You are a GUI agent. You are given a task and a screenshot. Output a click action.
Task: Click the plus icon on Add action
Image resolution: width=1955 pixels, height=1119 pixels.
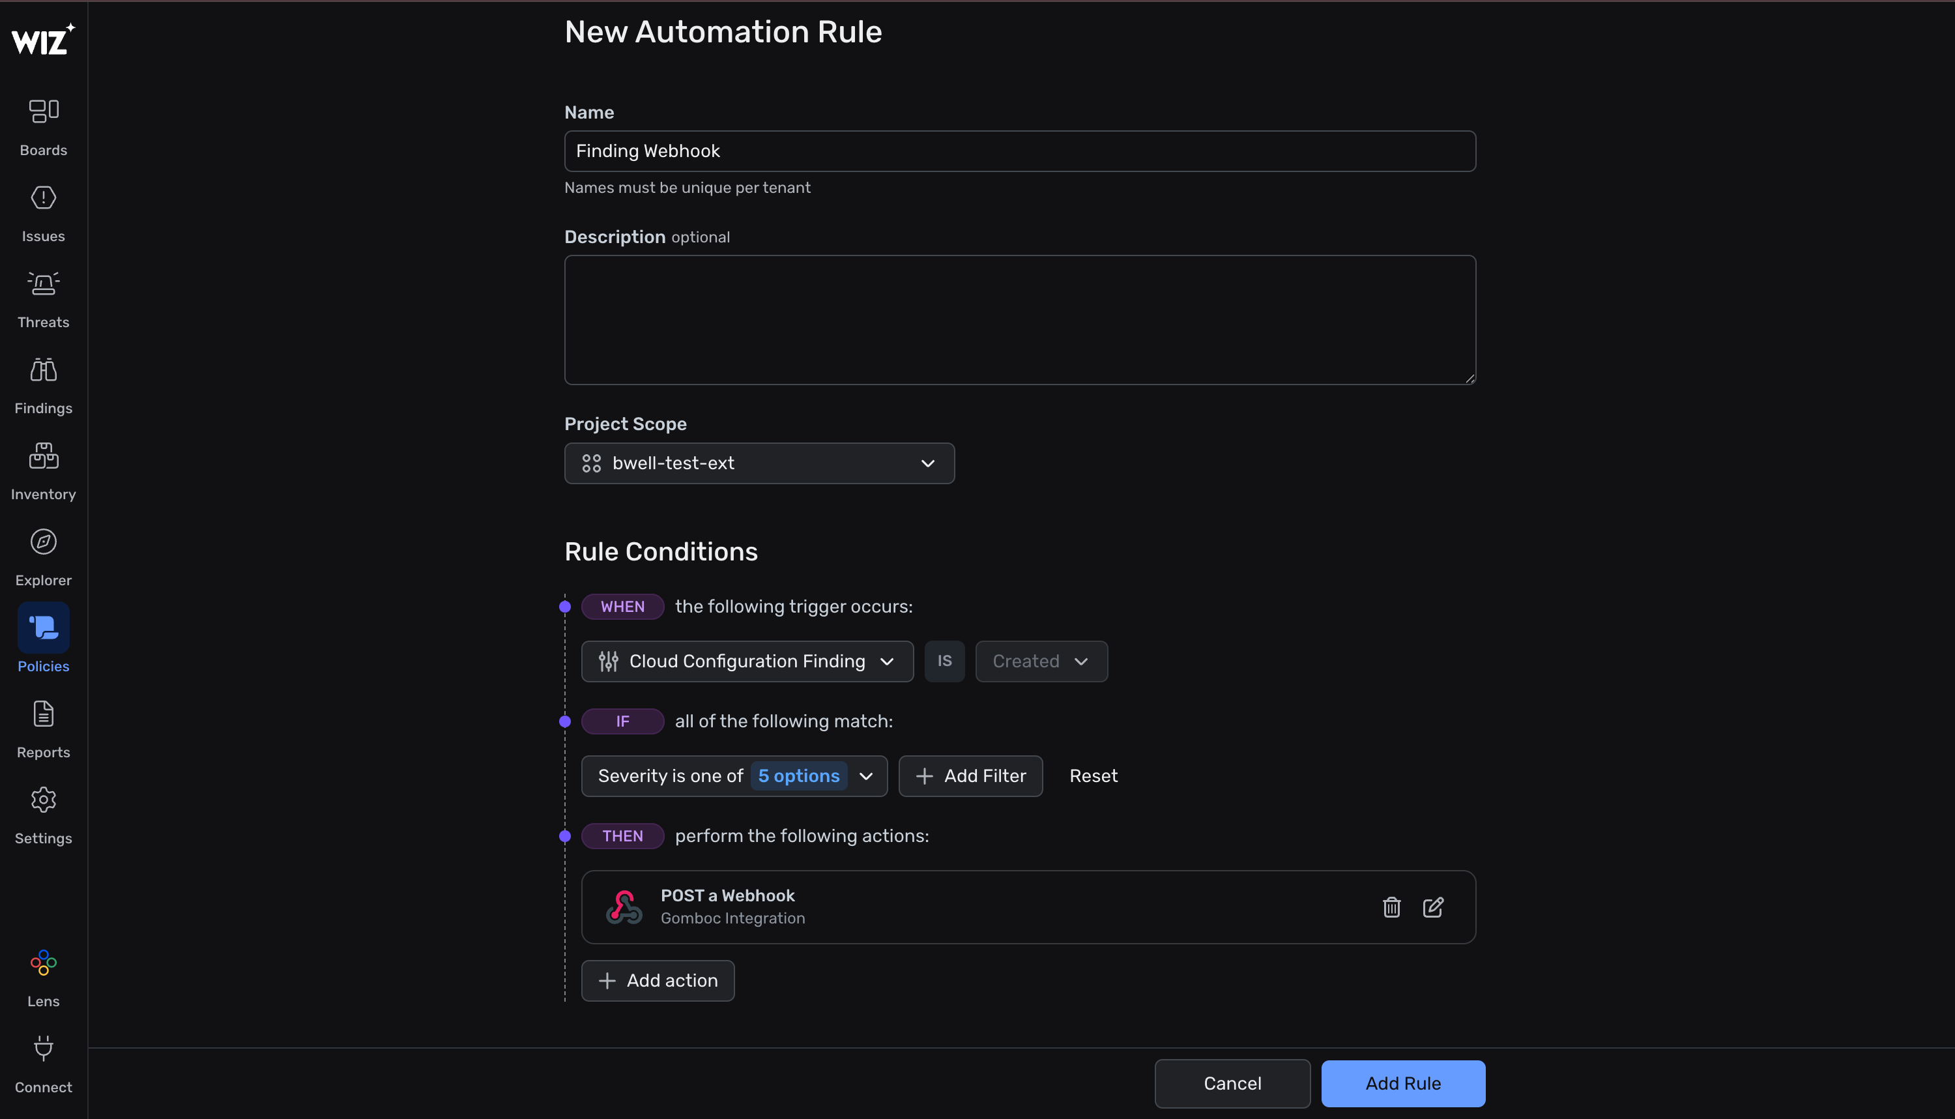coord(607,981)
